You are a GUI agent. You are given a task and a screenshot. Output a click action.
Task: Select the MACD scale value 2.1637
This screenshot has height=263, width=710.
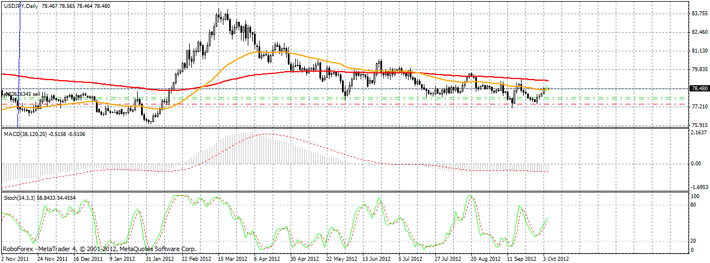click(699, 133)
